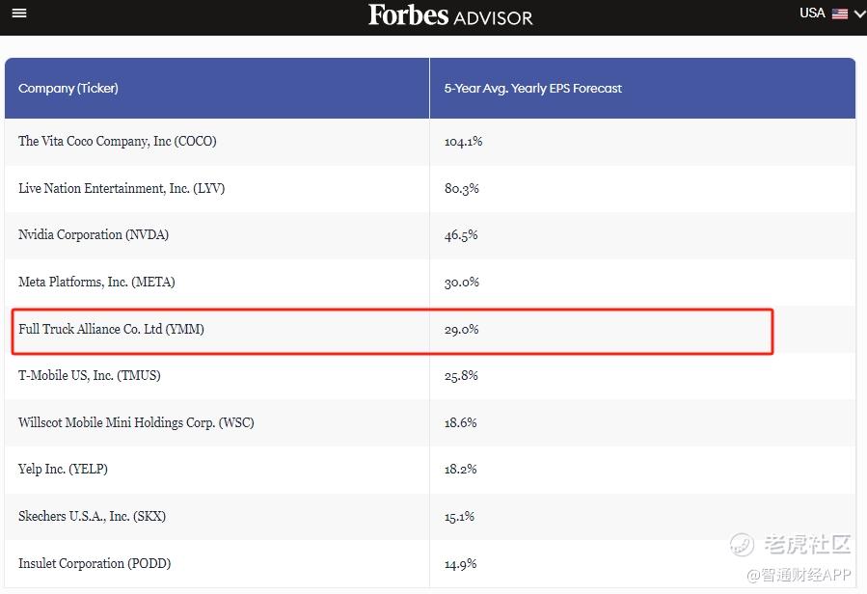Click the 104.1% forecast value
This screenshot has width=867, height=594.
463,141
